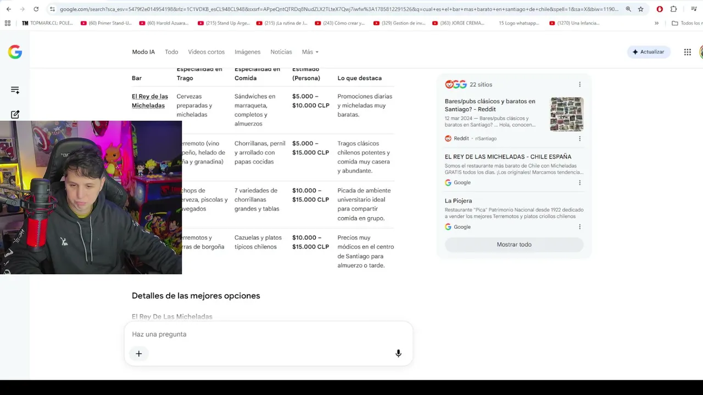Click the browser forward arrow

[x=22, y=9]
